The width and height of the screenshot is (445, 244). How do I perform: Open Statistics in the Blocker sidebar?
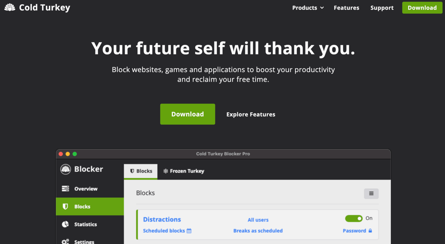coord(90,224)
